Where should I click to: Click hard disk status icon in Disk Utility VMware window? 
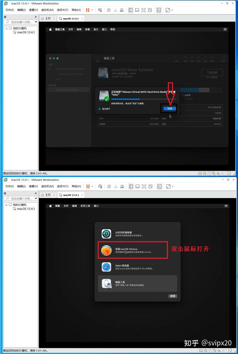200,173
